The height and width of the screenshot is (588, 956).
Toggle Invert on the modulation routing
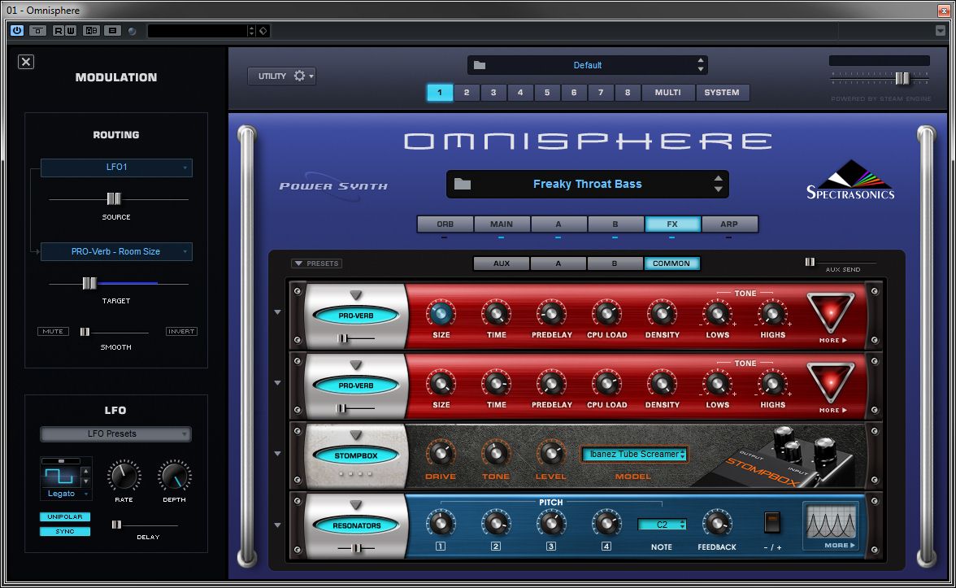(x=181, y=331)
